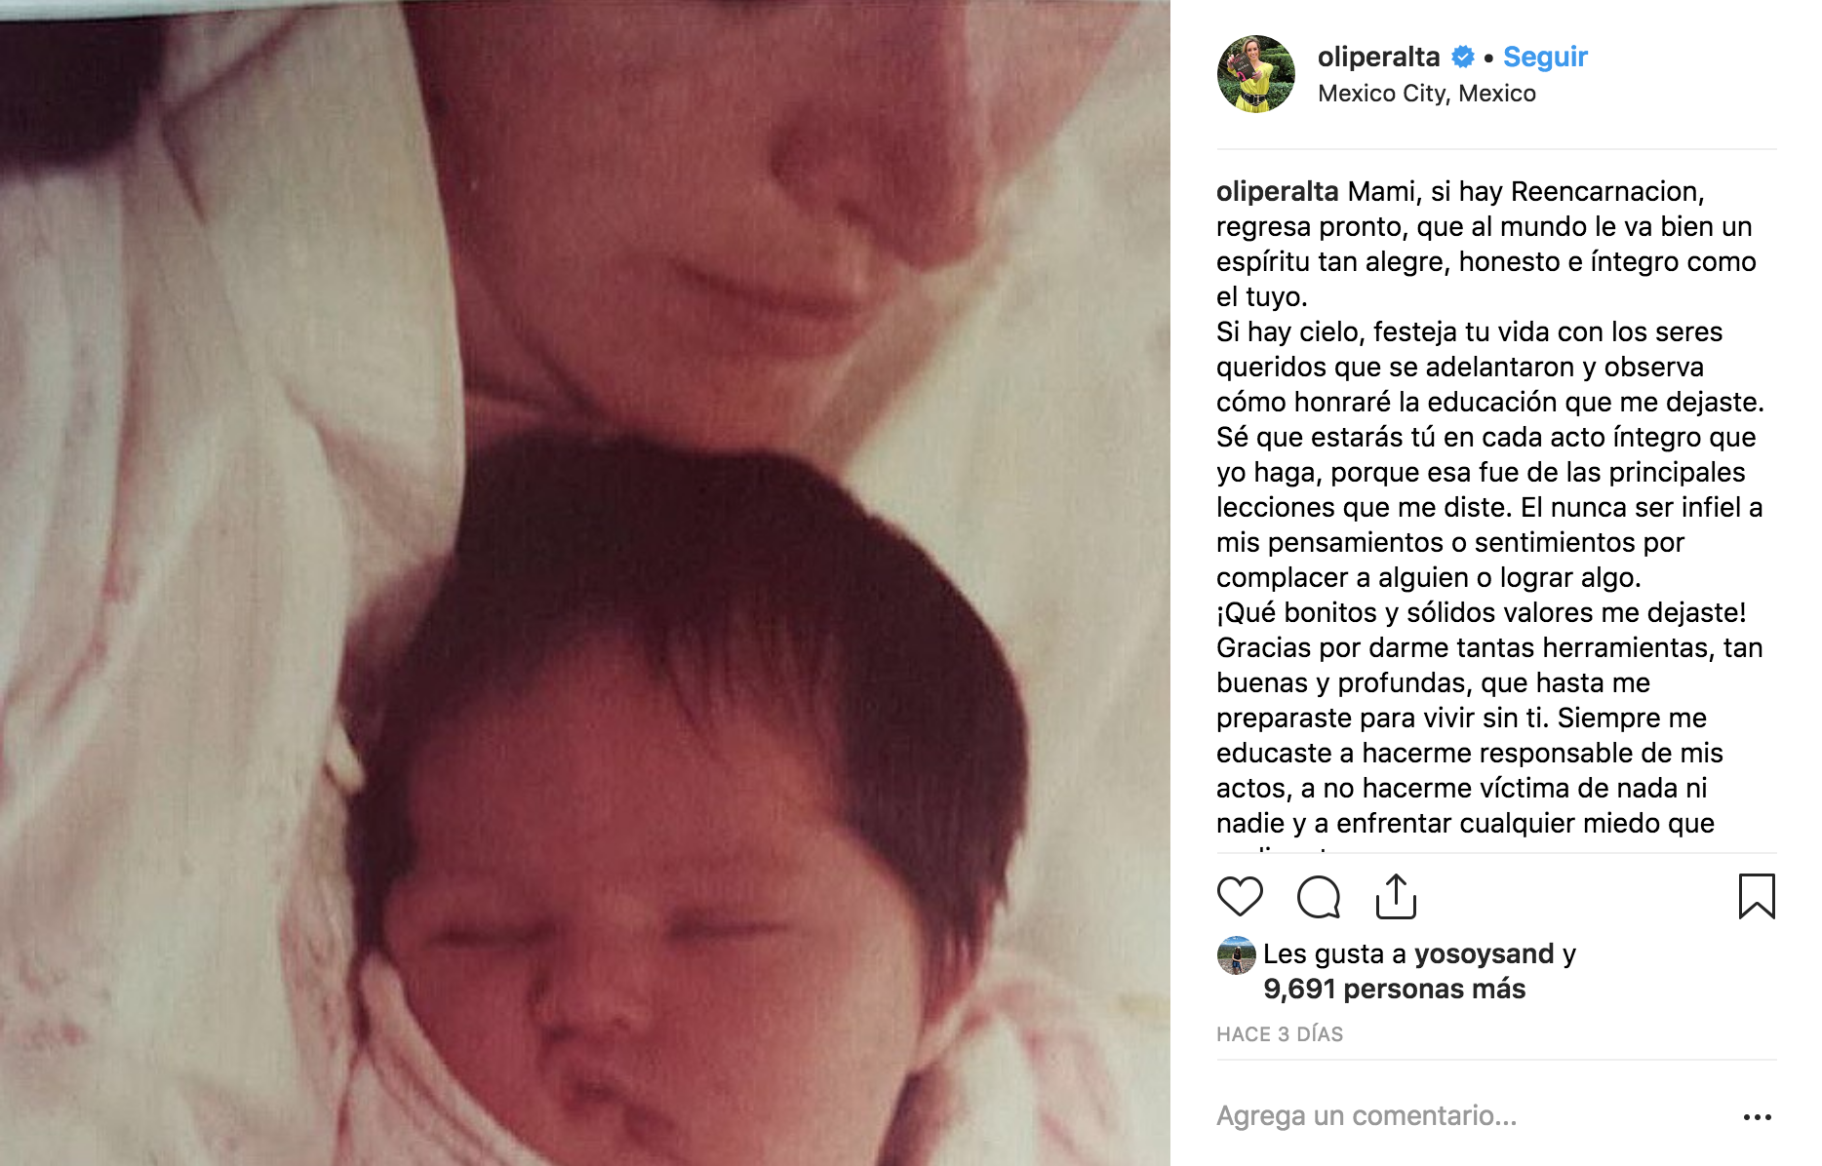Image resolution: width=1822 pixels, height=1166 pixels.
Task: Open oliperalta profile picture
Action: [1256, 74]
